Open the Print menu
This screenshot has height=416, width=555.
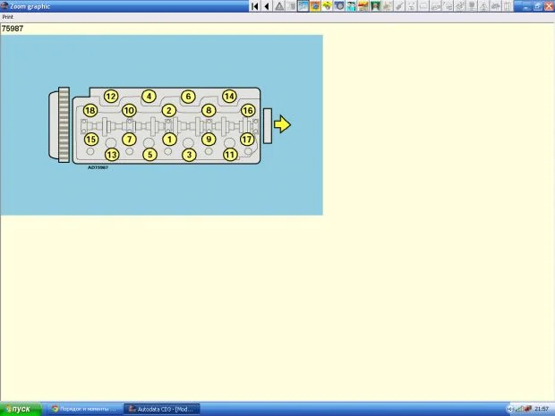click(7, 16)
